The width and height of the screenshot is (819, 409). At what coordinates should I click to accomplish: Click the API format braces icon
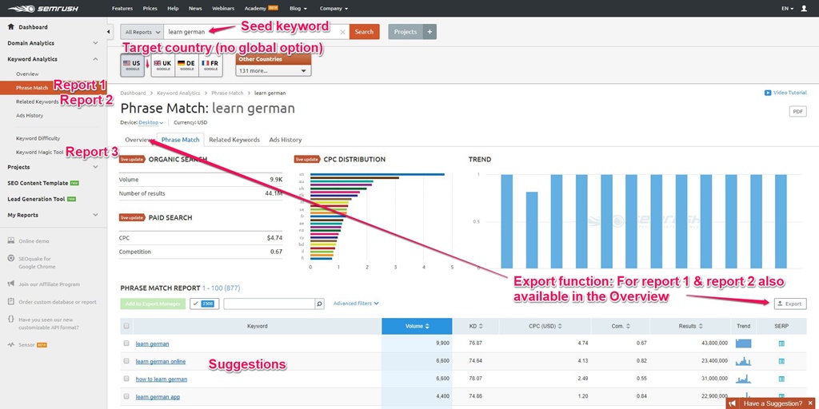point(11,320)
